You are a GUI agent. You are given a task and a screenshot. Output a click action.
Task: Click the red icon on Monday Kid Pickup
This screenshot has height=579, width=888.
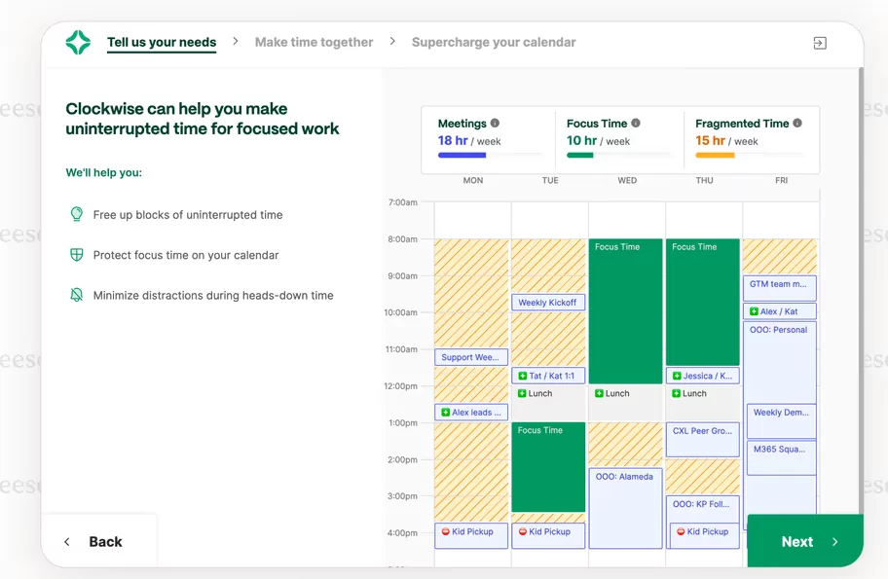(446, 531)
